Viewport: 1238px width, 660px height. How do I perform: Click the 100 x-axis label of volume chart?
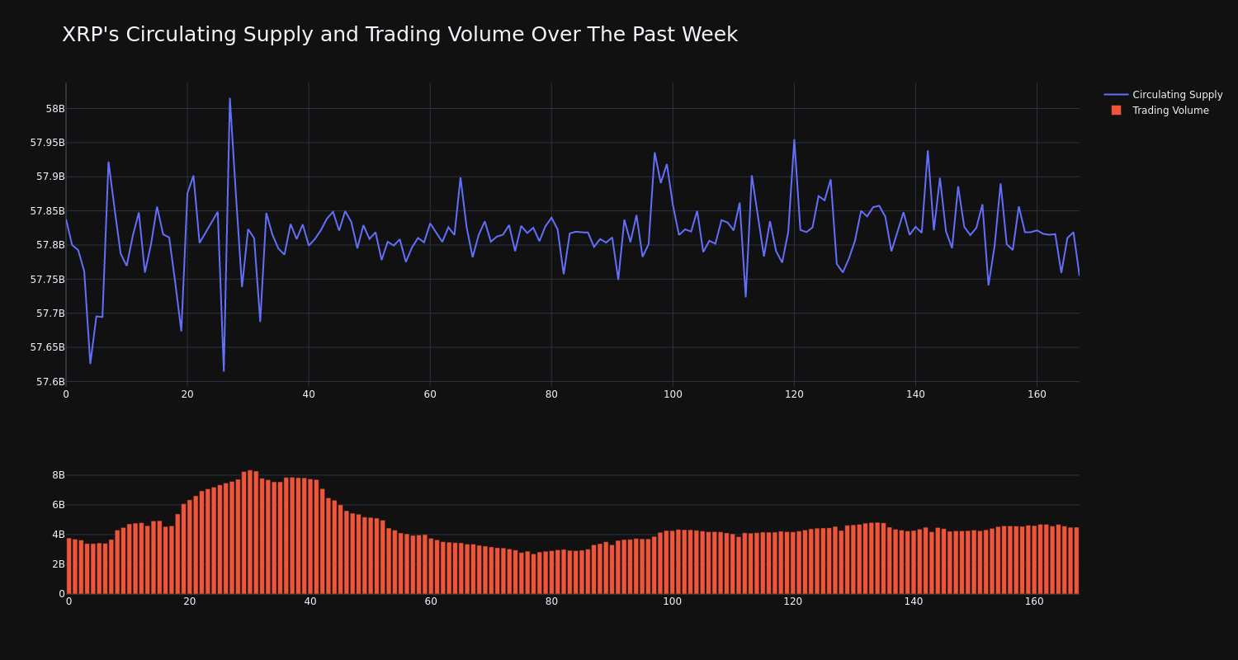tap(673, 601)
